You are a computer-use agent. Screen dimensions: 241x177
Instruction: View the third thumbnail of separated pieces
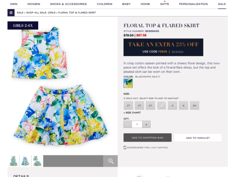[x=37, y=161]
